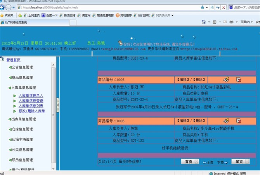This screenshot has height=175, width=260.
Task: Click the sidebar refresh arrow icon beside 管理首页
Action: [x=2, y=59]
